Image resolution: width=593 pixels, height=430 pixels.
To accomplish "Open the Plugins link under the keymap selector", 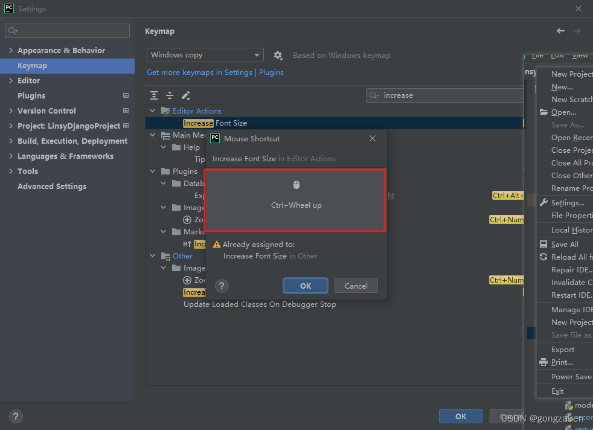I will 271,72.
